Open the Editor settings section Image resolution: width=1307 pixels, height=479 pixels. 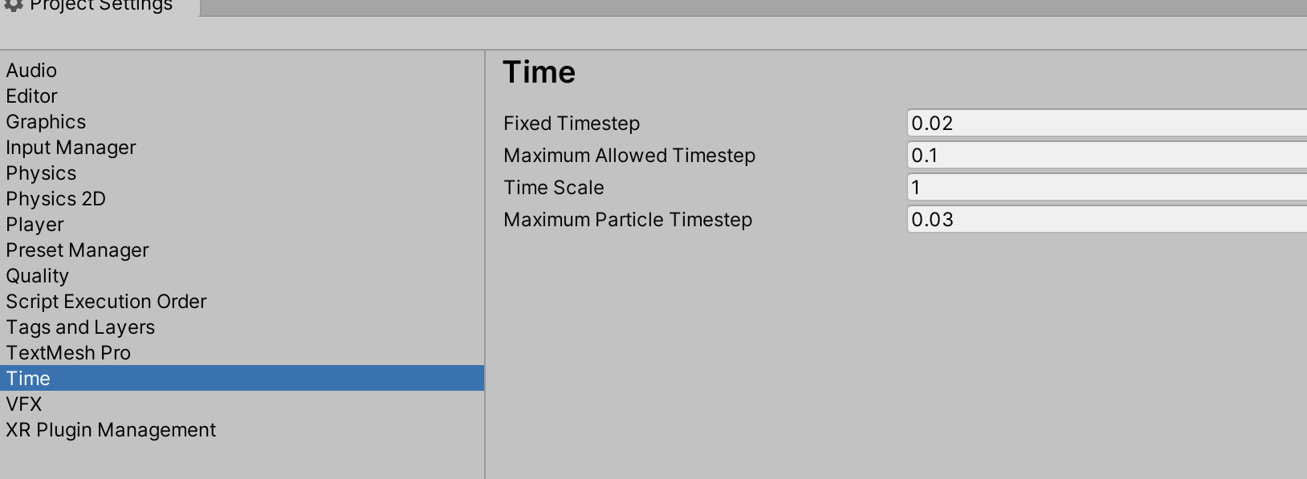pyautogui.click(x=31, y=96)
